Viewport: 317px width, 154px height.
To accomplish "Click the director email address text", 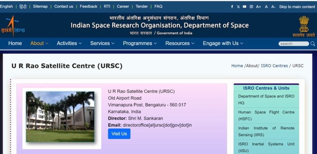I will point(157,125).
